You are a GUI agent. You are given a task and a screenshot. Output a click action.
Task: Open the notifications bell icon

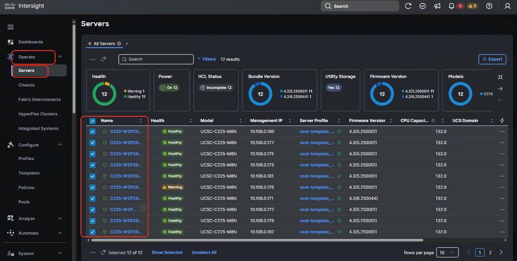coord(451,6)
